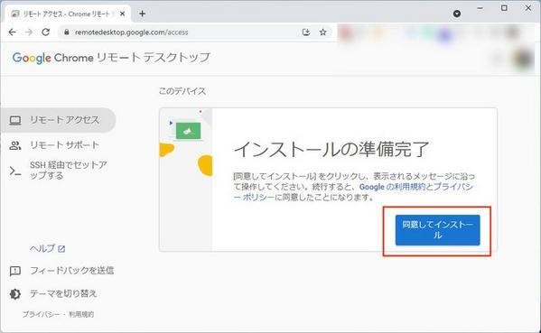Open SSH 経由でセットアップする in sidebar
The height and width of the screenshot is (333, 541).
[x=69, y=171]
